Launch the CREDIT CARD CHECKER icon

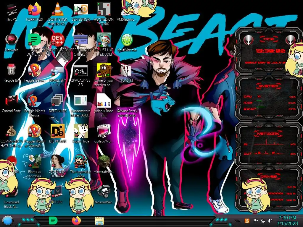80,44
